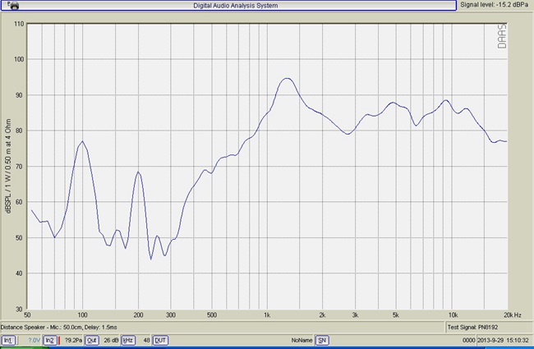Image resolution: width=534 pixels, height=349 pixels.
Task: Click the printer icon in the top-left corner
Action: tap(13, 6)
